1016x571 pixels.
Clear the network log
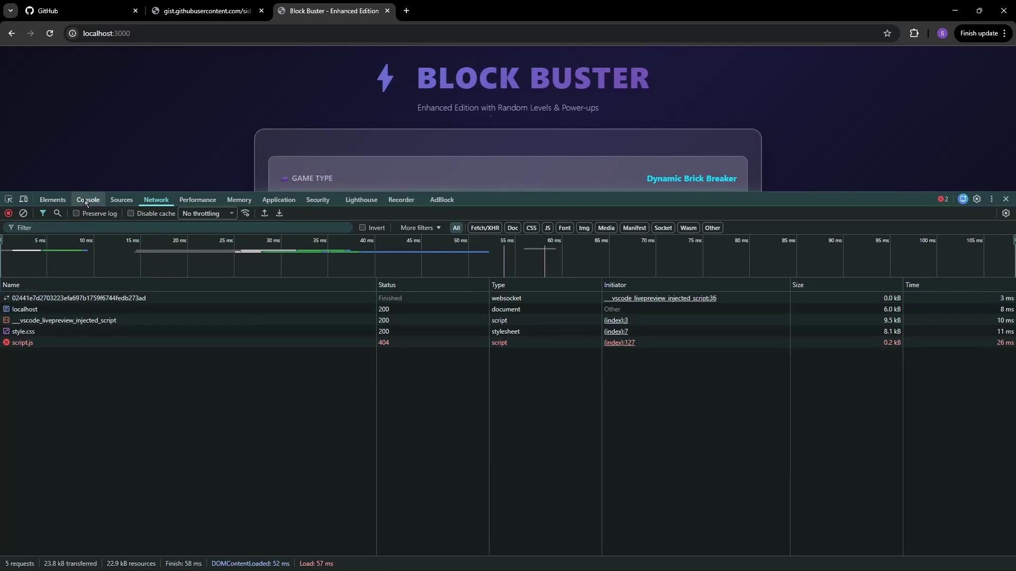point(23,213)
